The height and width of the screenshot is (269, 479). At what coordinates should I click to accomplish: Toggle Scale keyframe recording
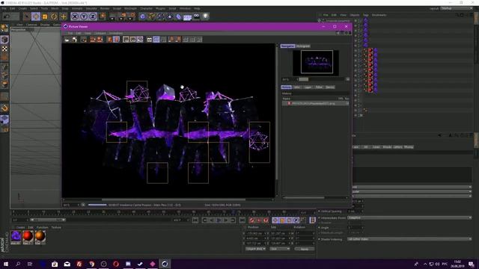[x=282, y=220]
